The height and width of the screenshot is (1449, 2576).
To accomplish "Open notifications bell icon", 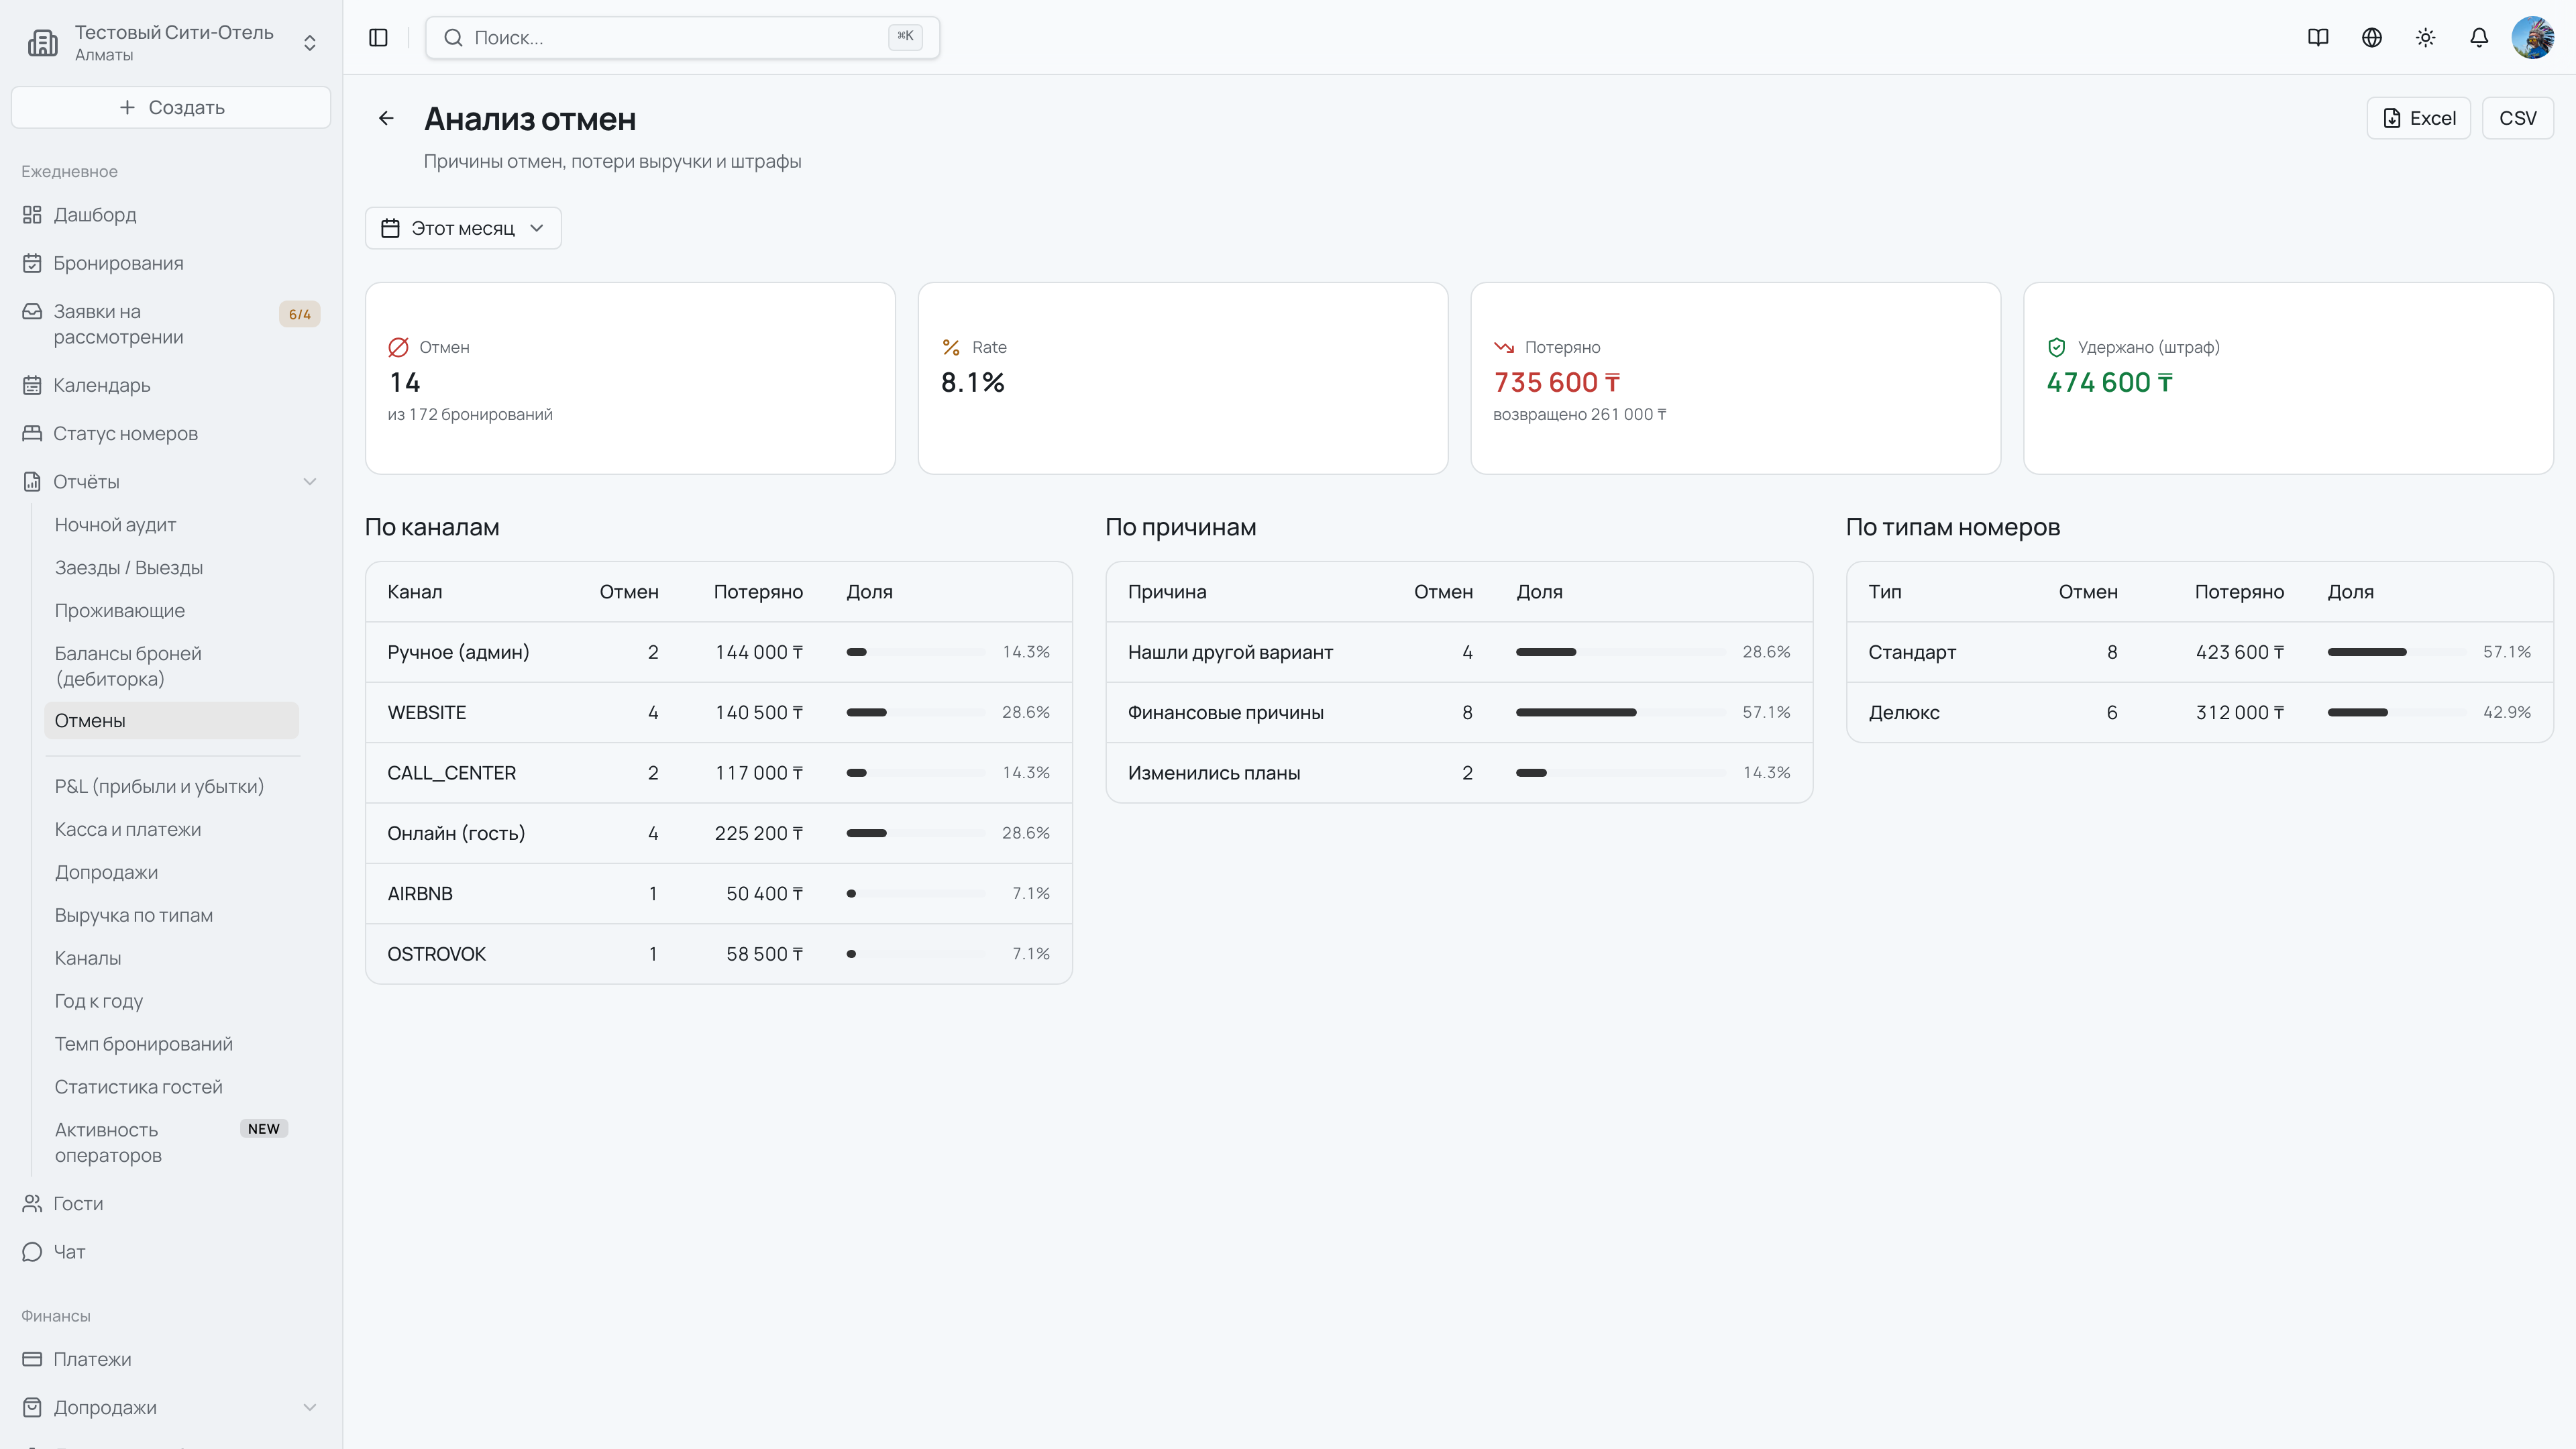I will click(x=2479, y=37).
